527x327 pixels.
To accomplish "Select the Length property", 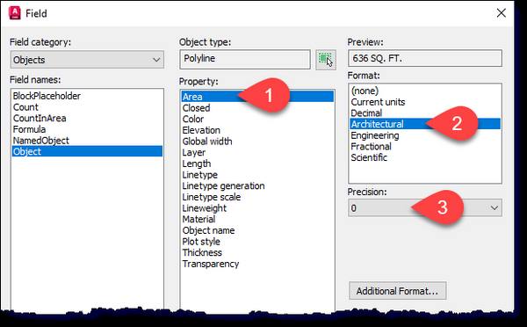I will 197,163.
